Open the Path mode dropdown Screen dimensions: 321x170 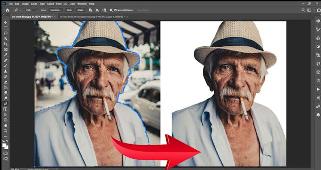[x=32, y=10]
